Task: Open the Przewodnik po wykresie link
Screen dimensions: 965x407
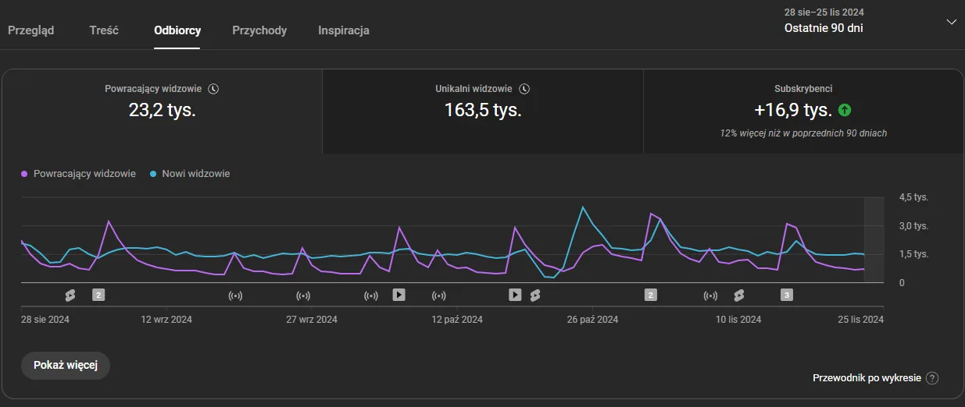Action: click(x=867, y=378)
